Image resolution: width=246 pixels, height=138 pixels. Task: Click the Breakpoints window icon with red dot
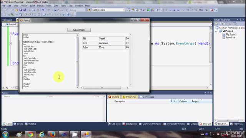coord(211,10)
